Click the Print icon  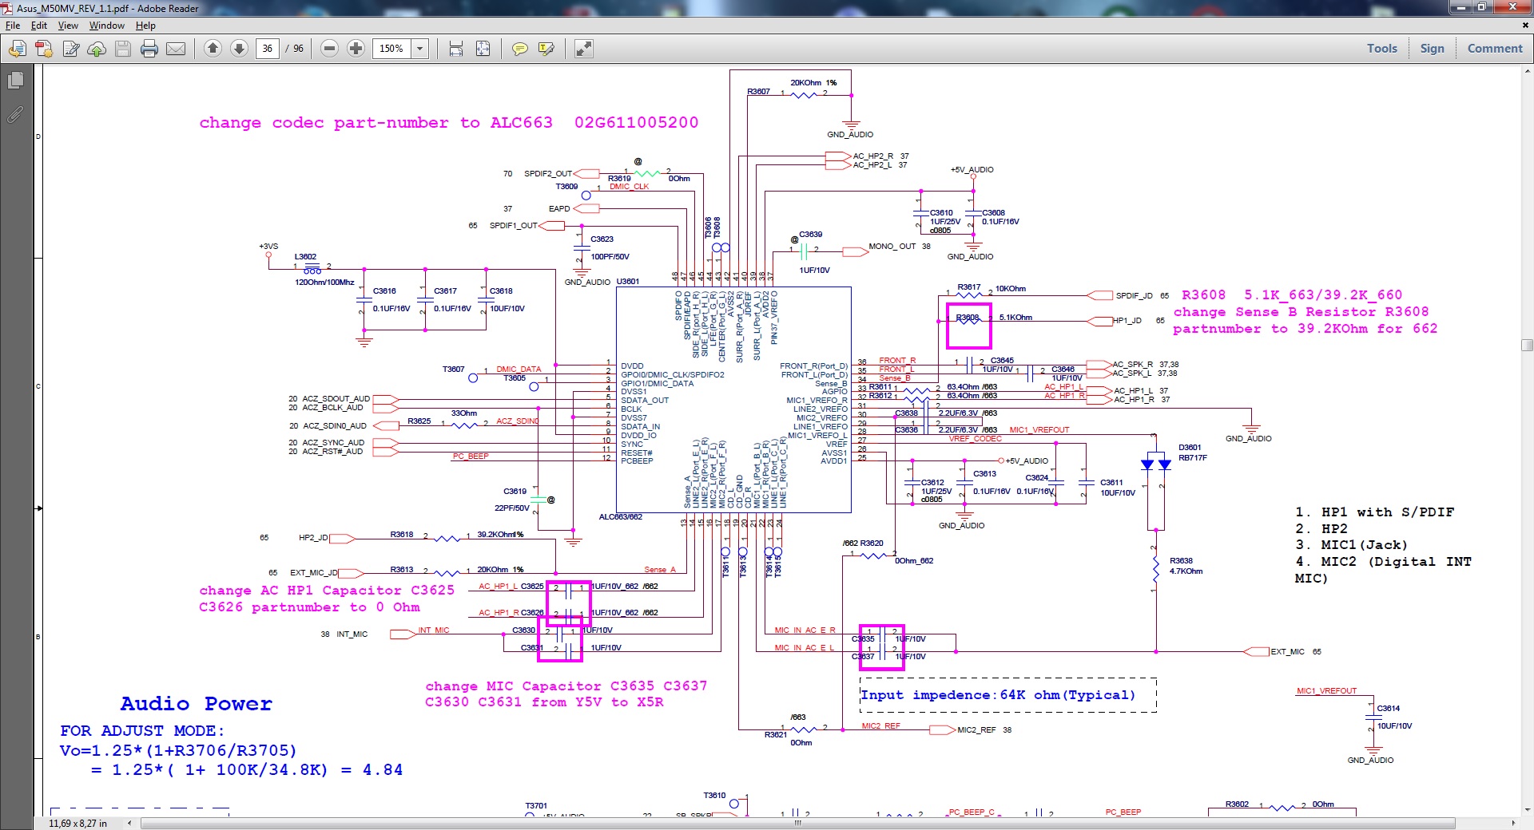149,49
